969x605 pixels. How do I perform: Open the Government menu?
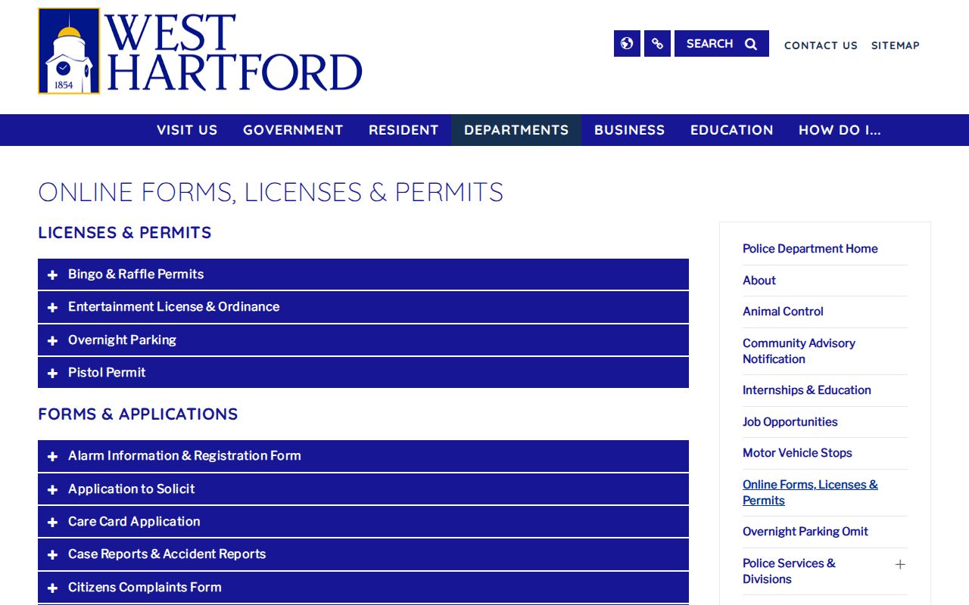coord(293,130)
